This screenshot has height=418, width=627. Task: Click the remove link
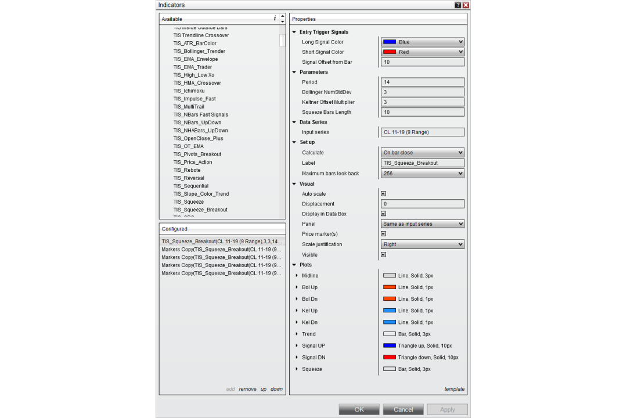click(x=247, y=389)
